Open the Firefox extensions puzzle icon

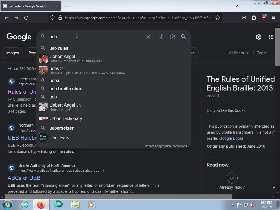[x=254, y=17]
